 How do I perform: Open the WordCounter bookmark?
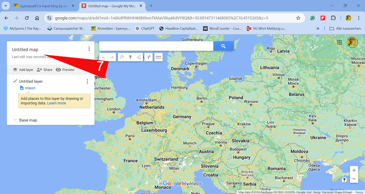coord(222,29)
